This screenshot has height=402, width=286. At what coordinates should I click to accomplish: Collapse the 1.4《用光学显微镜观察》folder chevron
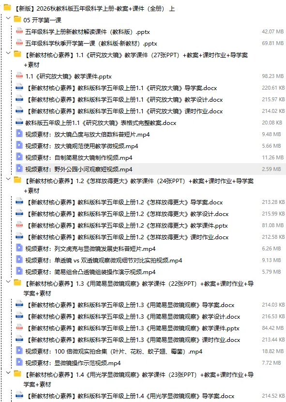(8, 373)
